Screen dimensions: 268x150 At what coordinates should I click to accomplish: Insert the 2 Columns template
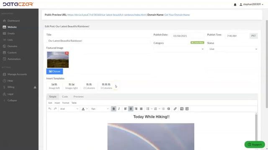coord(89,86)
